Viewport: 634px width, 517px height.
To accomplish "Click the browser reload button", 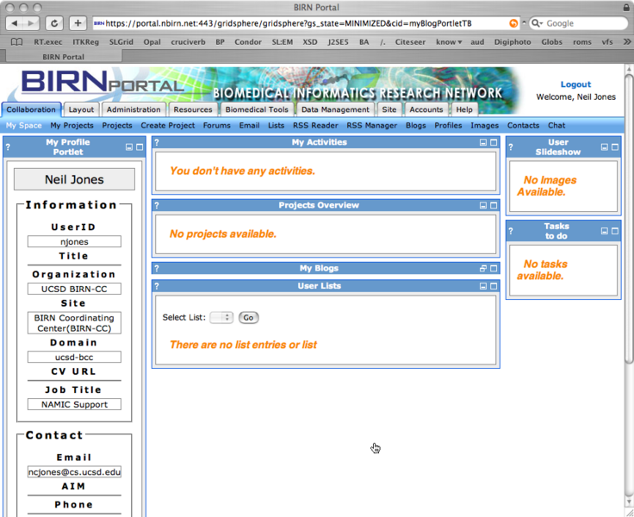I will click(x=54, y=23).
